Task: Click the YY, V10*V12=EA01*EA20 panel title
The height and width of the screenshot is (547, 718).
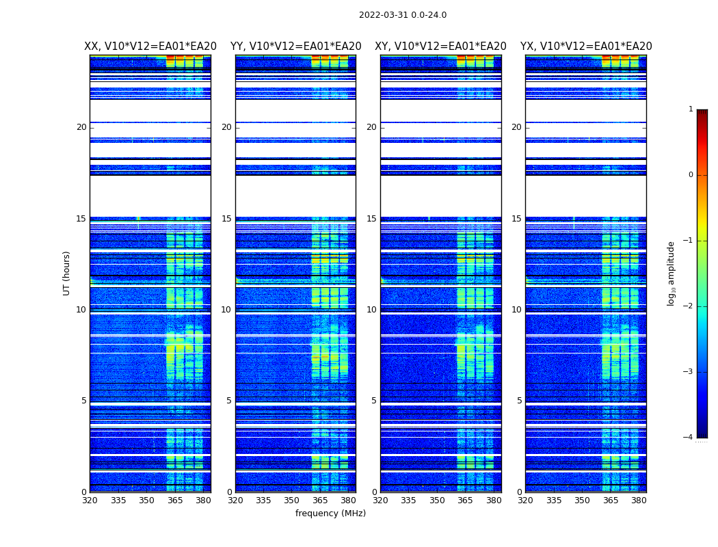Action: coord(296,46)
